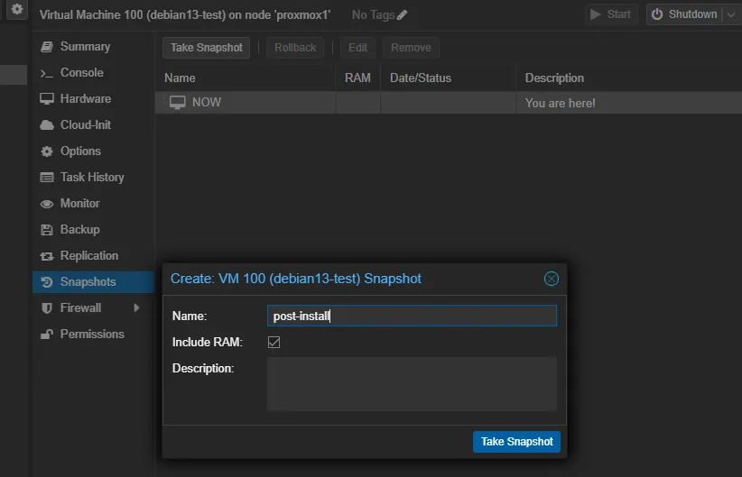Viewport: 742px width, 477px height.
Task: Open the Firewall menu item
Action: click(93, 308)
